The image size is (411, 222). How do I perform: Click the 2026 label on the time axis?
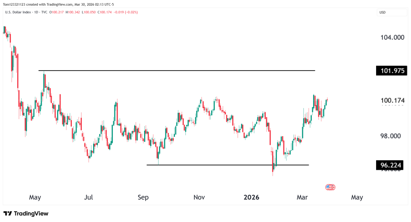tap(252, 198)
